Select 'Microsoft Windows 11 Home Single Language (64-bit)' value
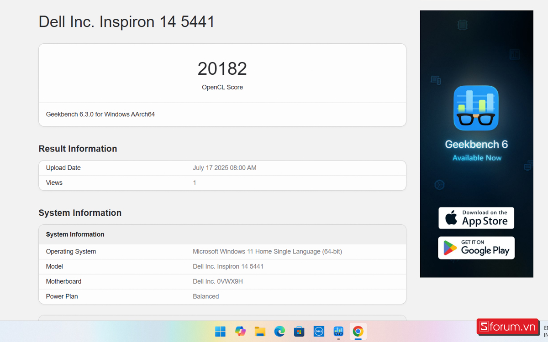The image size is (548, 342). [267, 252]
